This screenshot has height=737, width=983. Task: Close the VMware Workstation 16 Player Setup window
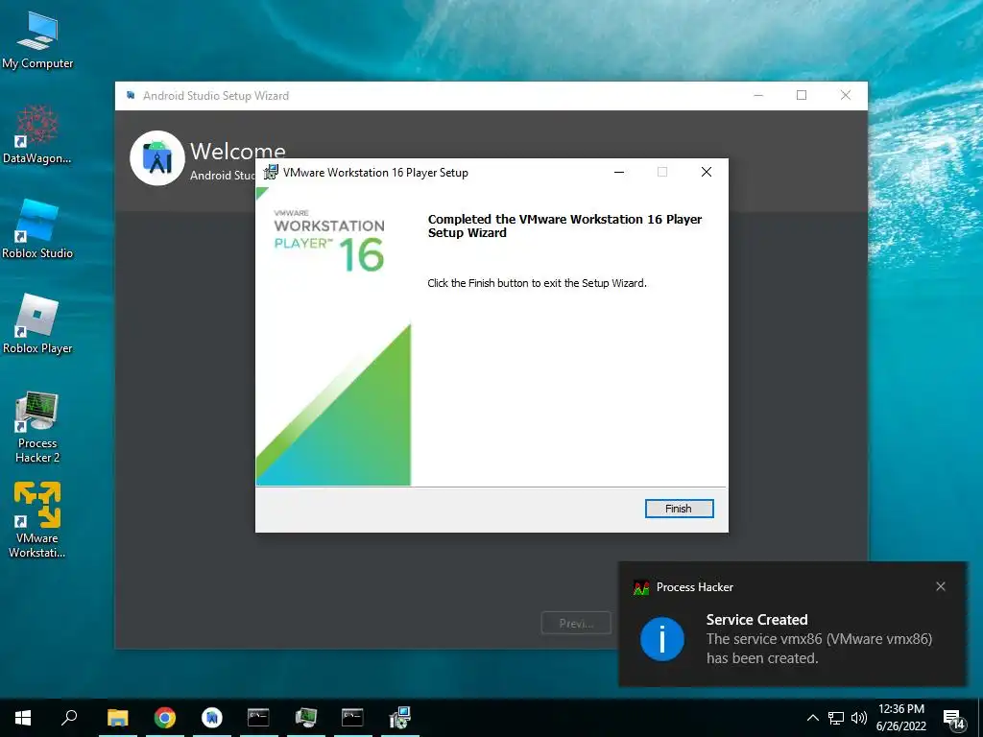tap(707, 173)
